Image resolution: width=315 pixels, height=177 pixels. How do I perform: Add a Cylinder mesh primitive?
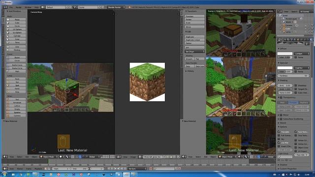(16, 36)
